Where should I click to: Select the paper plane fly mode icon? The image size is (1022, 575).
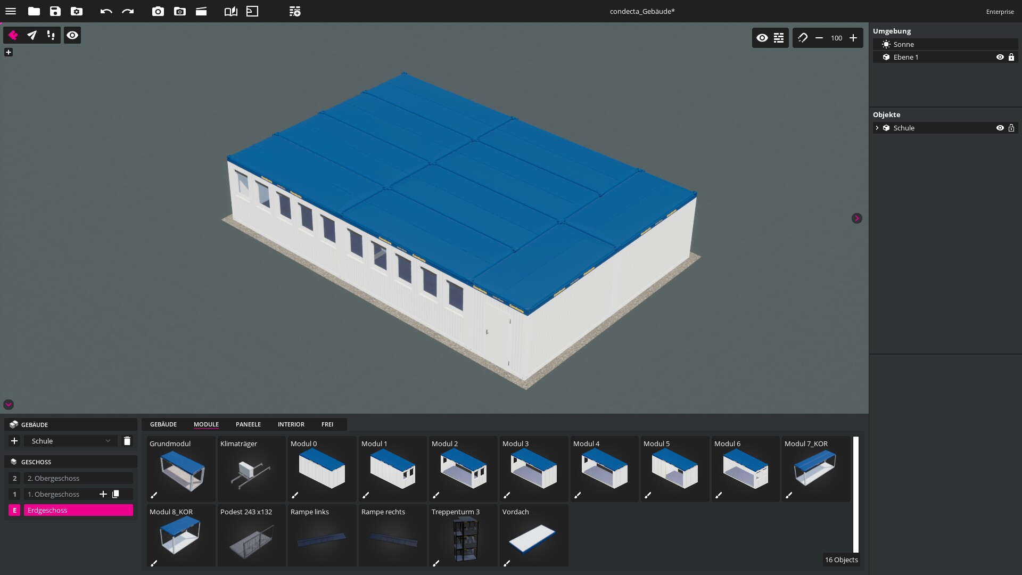[x=32, y=35]
